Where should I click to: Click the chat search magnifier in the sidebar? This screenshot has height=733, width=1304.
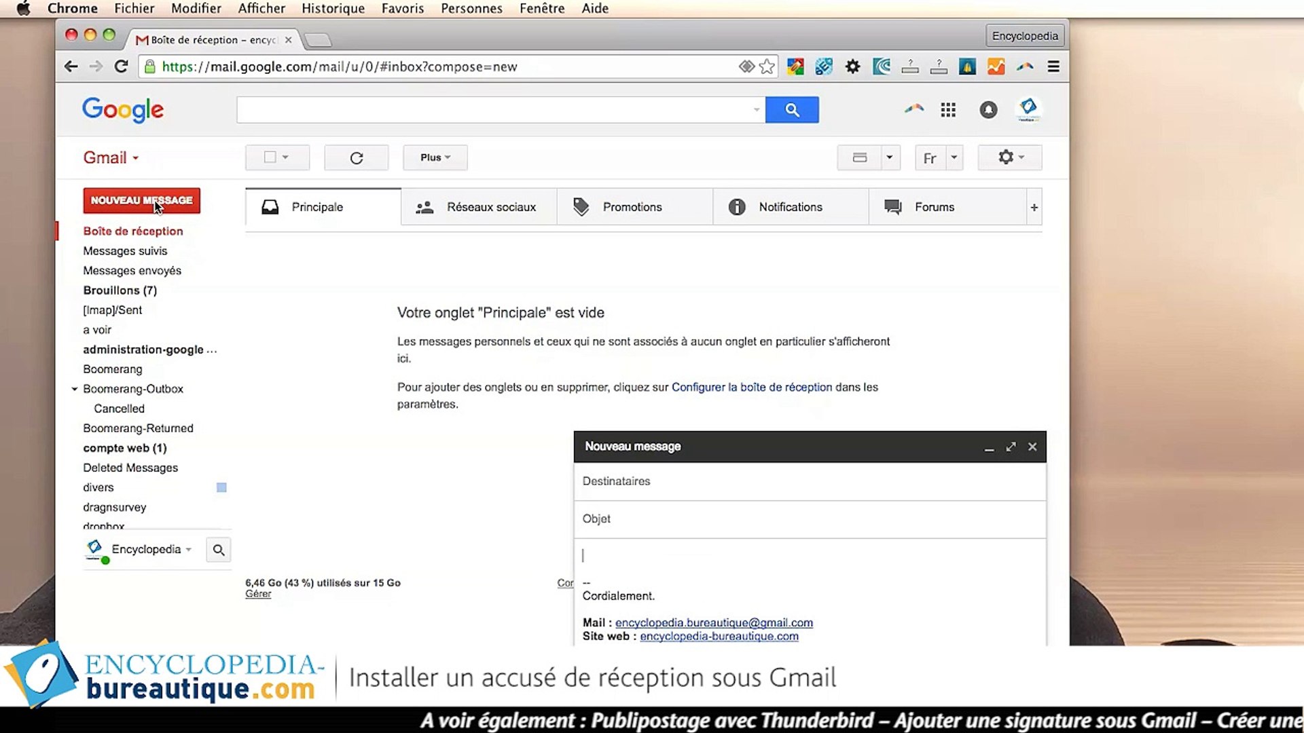click(219, 550)
